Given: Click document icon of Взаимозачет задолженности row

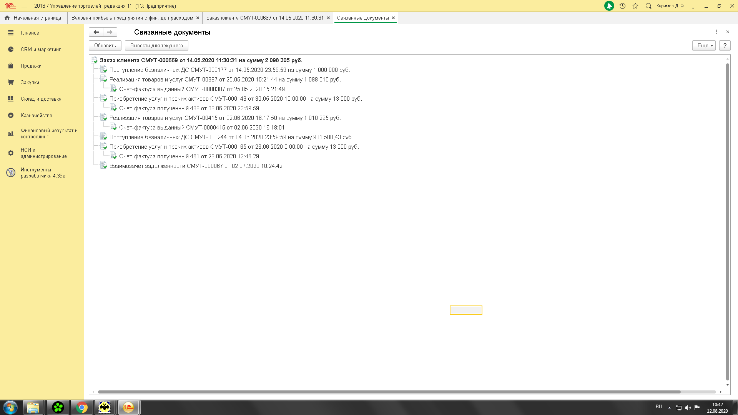Looking at the screenshot, I should [104, 166].
